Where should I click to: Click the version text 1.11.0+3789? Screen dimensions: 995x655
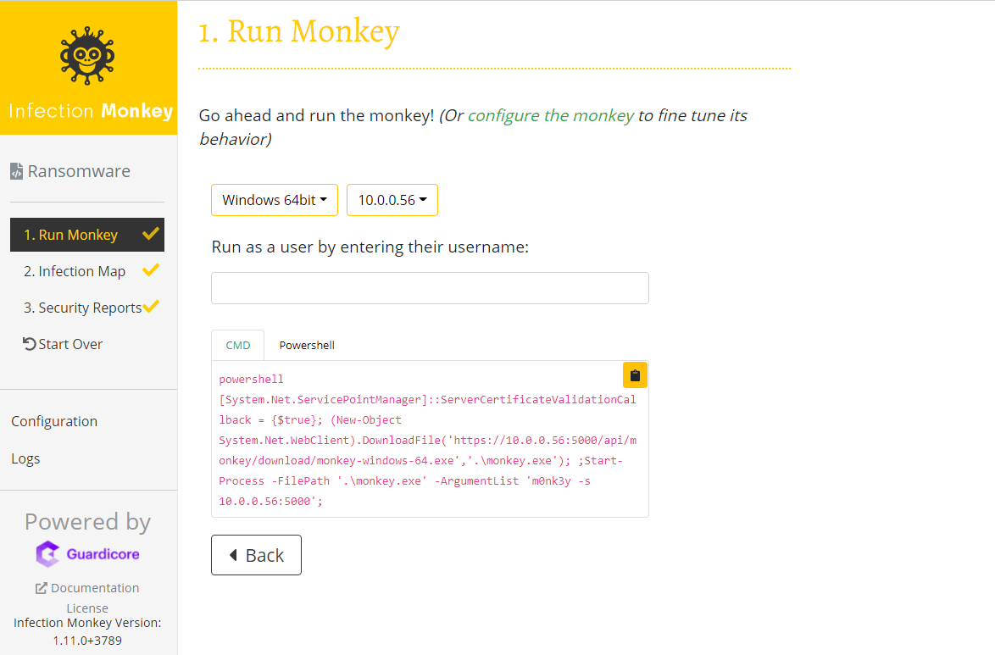click(x=87, y=641)
